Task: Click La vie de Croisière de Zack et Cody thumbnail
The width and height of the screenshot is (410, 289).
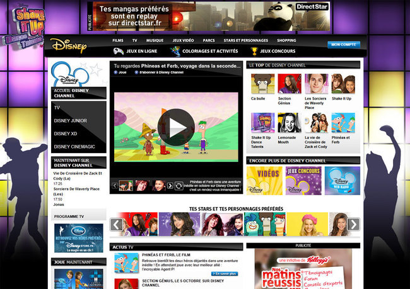Action: pos(317,123)
